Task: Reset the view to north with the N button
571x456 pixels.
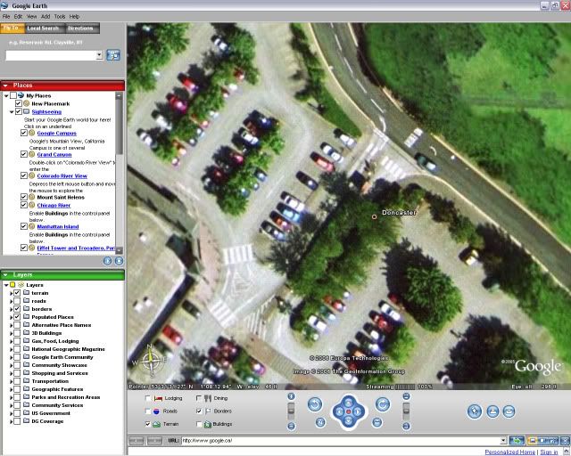Action: [x=320, y=422]
